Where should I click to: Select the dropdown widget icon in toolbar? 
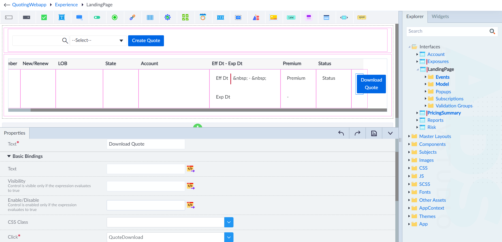(26, 18)
